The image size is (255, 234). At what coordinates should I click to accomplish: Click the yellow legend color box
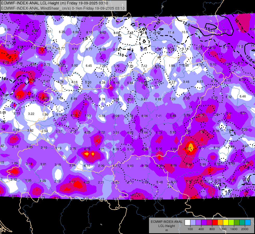click(226, 223)
